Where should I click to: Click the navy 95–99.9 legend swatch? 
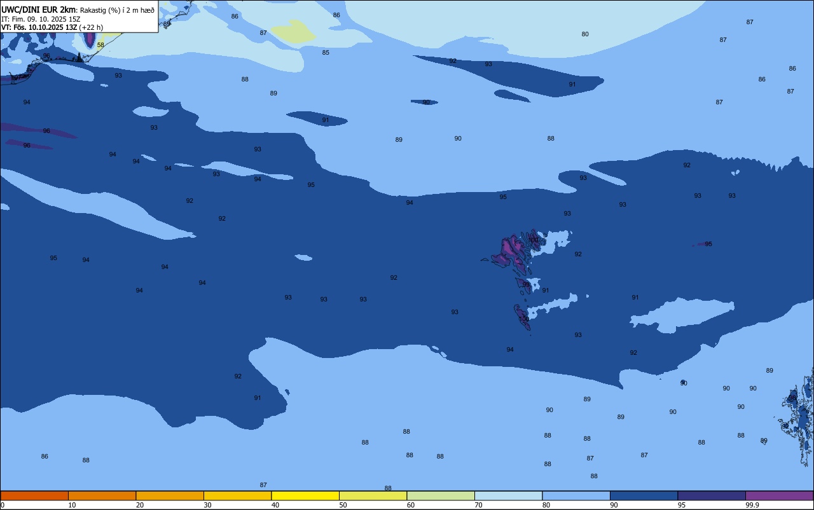click(x=712, y=495)
